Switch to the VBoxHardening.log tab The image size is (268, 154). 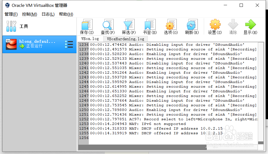[x=125, y=39]
